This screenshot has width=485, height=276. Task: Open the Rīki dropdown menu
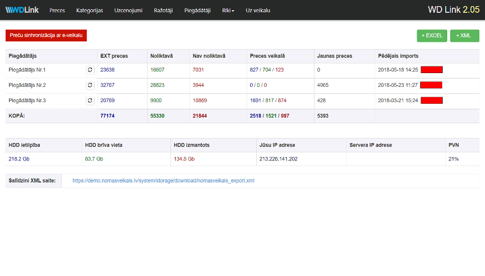[x=228, y=10]
